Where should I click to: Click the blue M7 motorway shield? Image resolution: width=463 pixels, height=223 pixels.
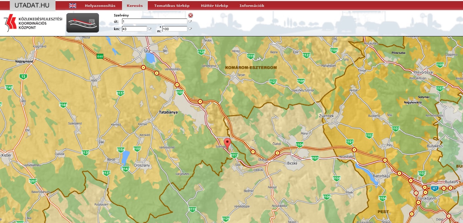(x=435, y=188)
